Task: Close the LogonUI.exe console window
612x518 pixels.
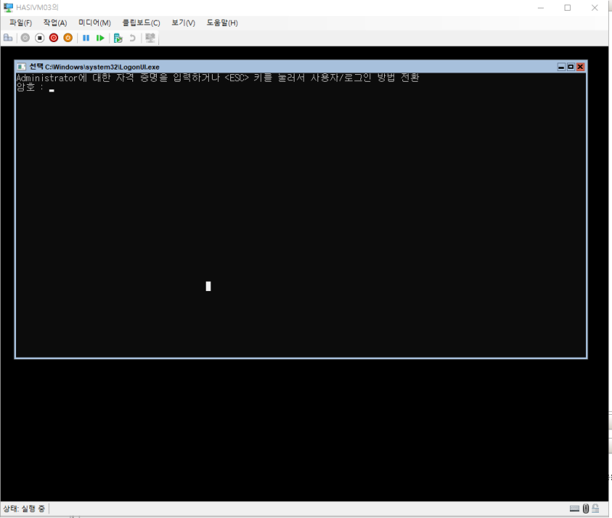Action: 581,66
